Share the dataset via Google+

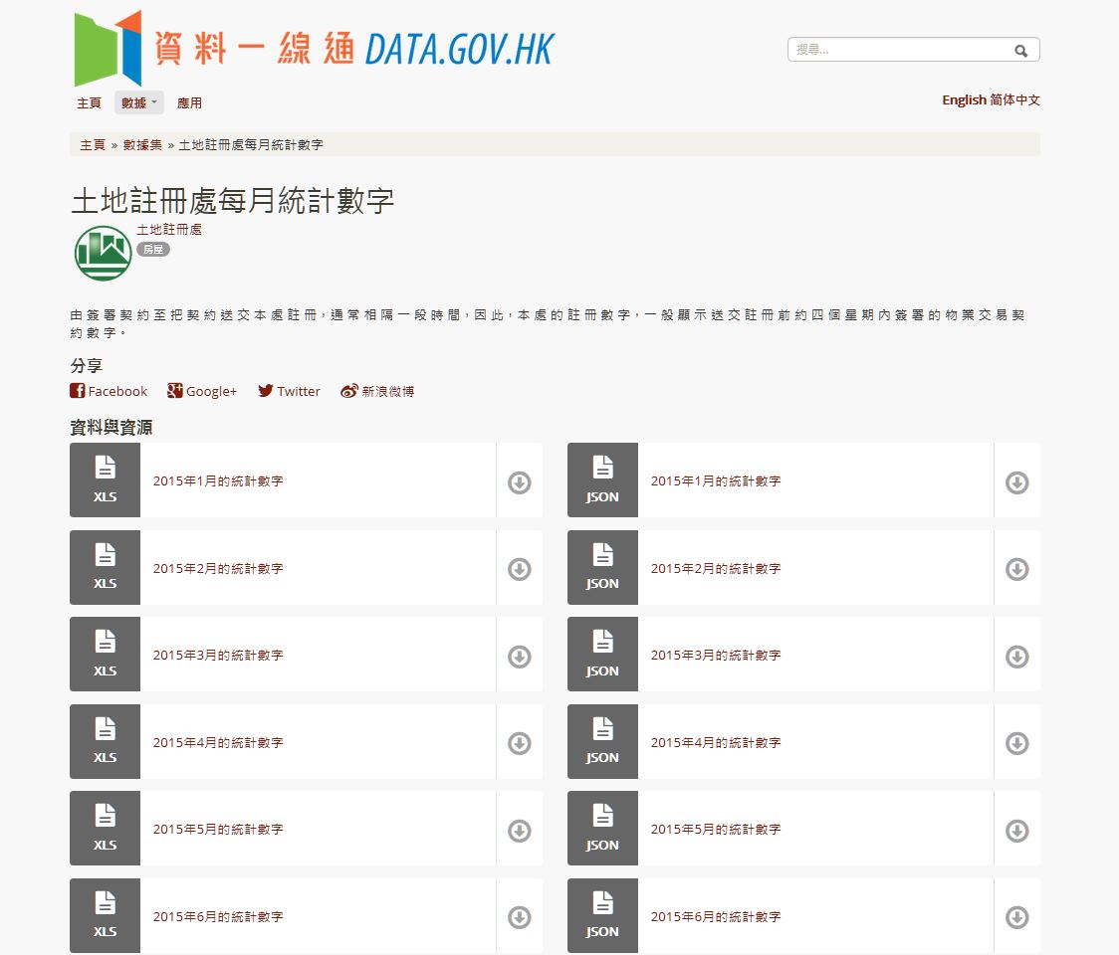(x=202, y=392)
